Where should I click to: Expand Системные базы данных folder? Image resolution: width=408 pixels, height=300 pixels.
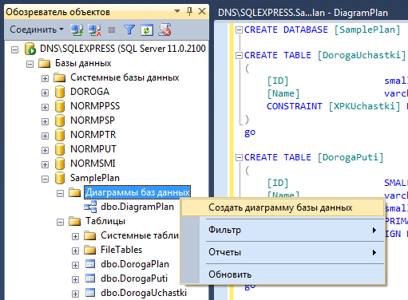click(x=45, y=78)
